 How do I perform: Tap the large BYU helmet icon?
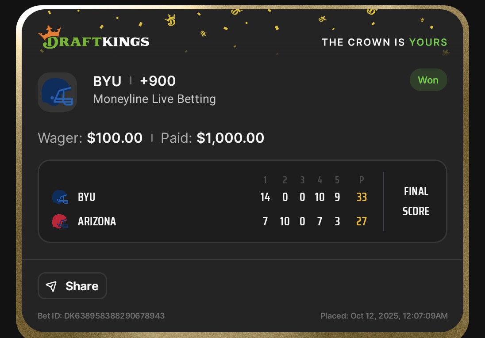pos(57,92)
